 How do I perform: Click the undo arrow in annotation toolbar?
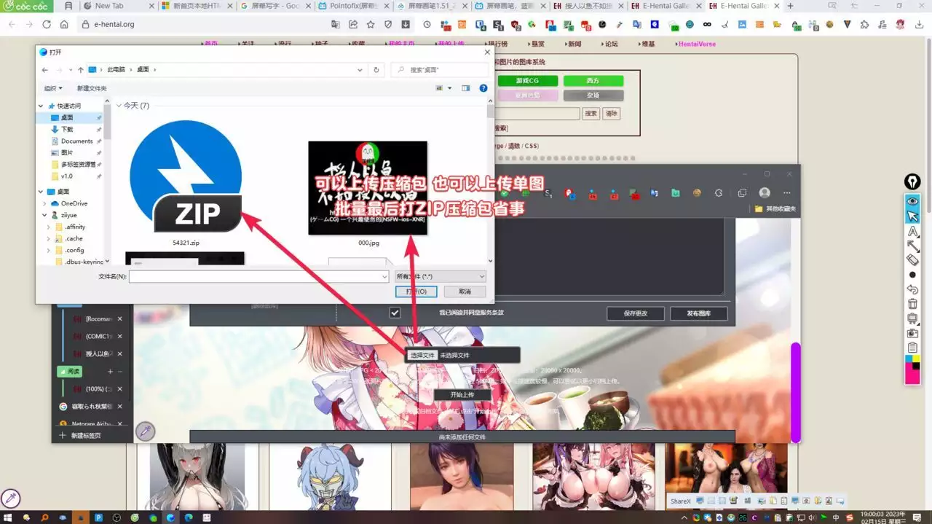pos(912,289)
